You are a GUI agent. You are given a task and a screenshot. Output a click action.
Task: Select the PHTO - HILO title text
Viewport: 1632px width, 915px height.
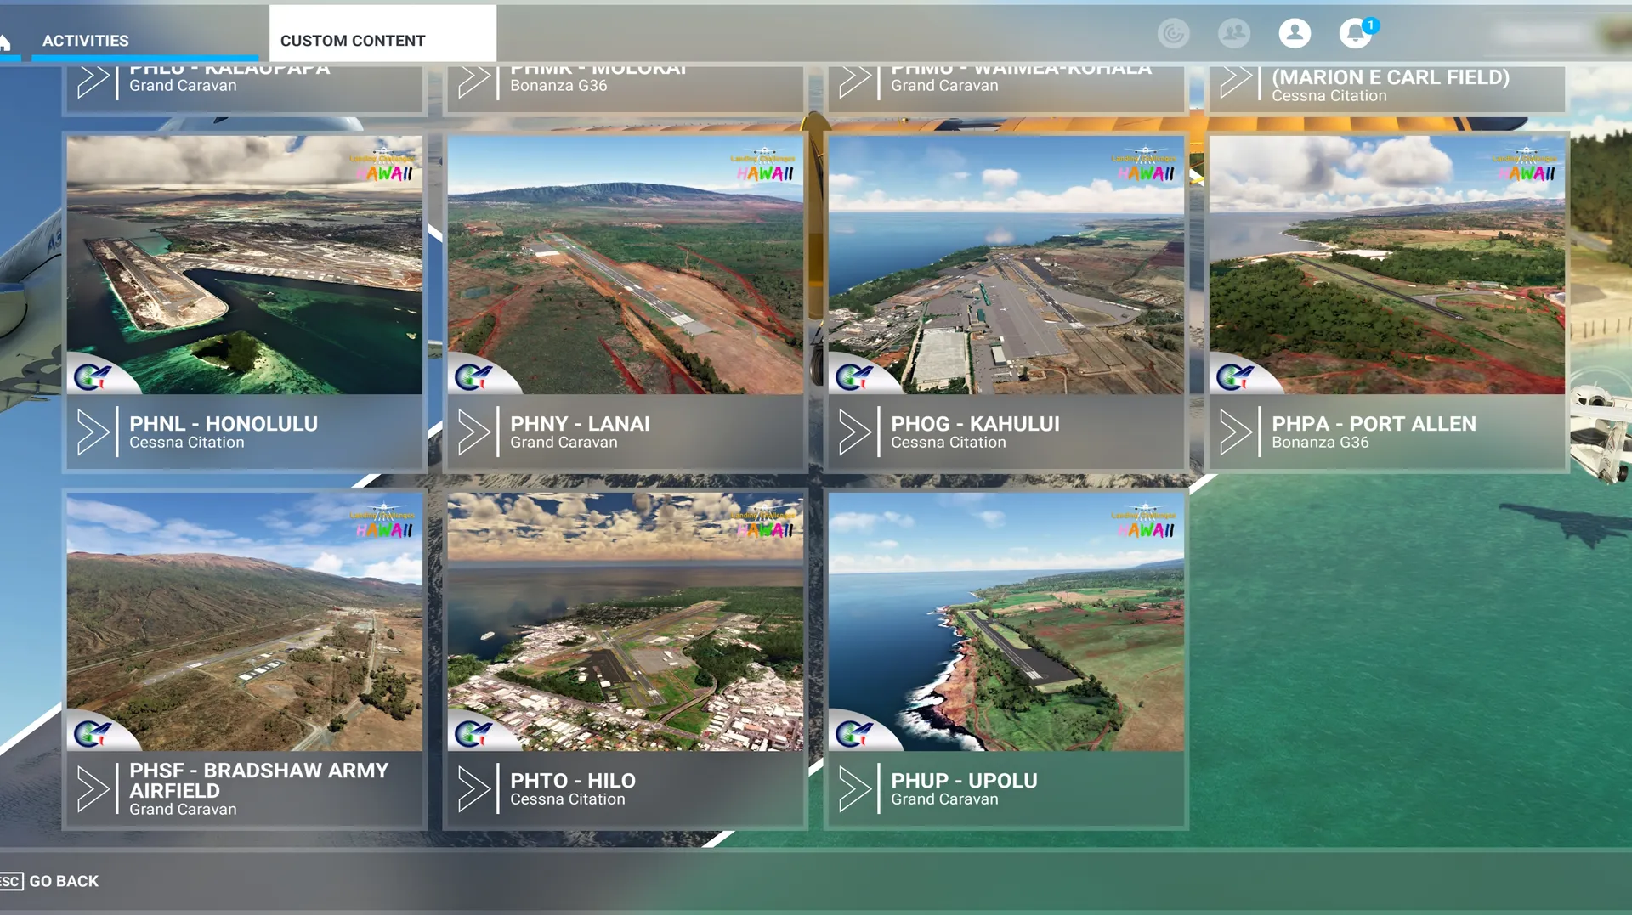click(x=573, y=780)
